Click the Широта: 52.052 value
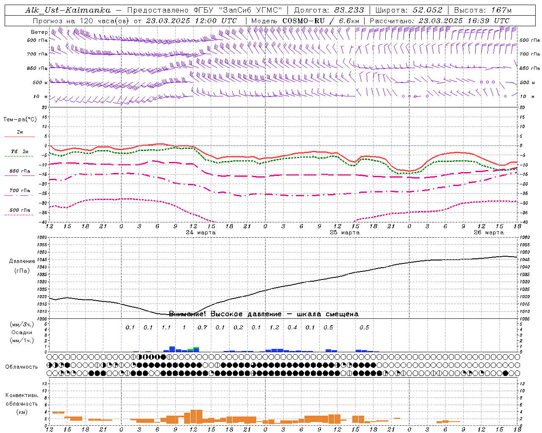Image resolution: width=542 pixels, height=433 pixels. (409, 10)
